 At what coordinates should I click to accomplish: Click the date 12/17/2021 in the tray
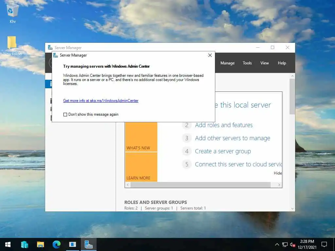pyautogui.click(x=307, y=247)
